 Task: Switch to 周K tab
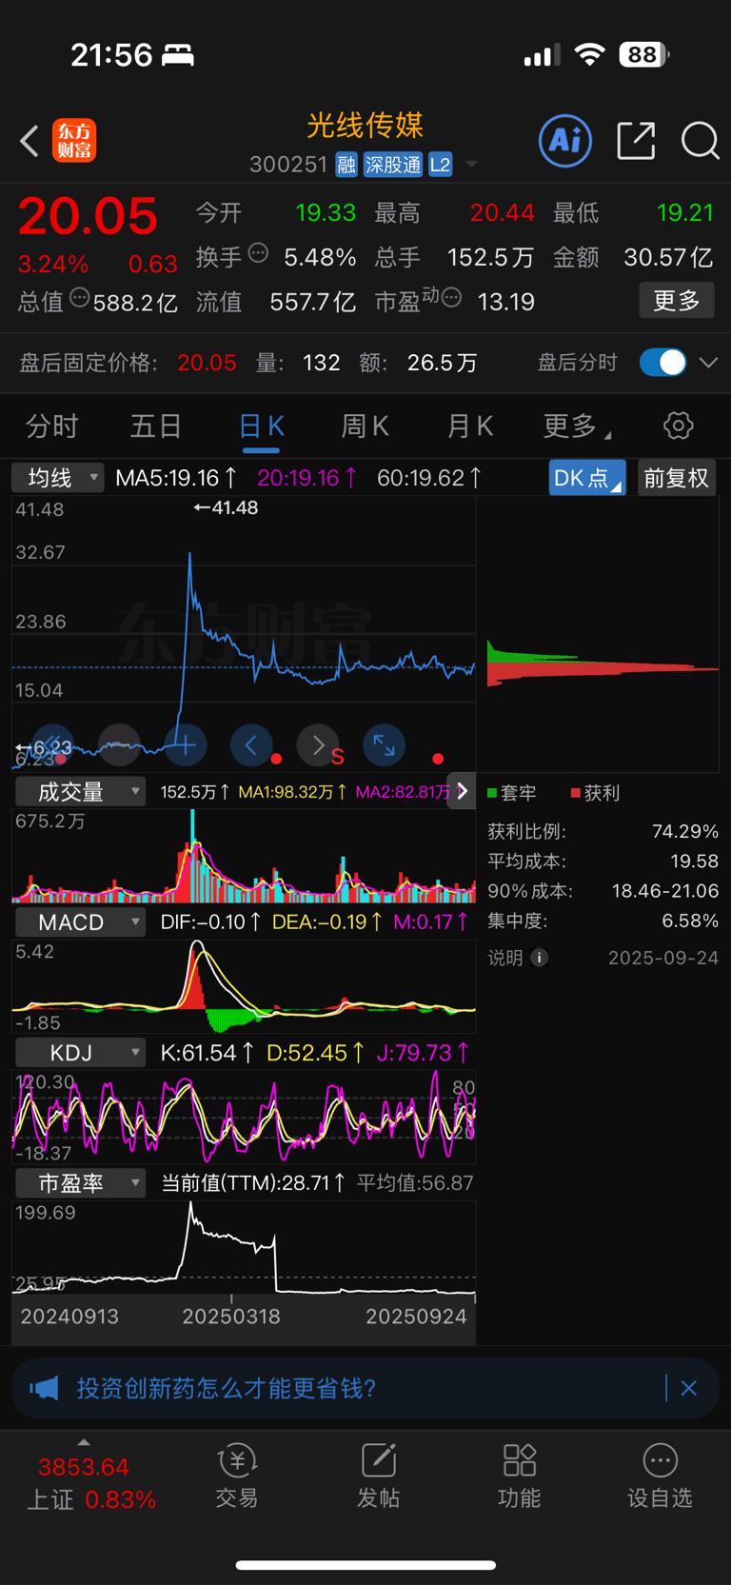coord(366,426)
